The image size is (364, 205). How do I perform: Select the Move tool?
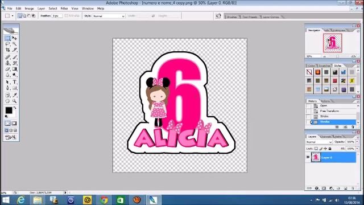tap(15, 38)
